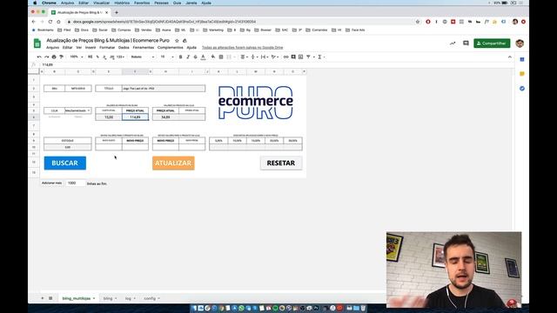The height and width of the screenshot is (313, 557).
Task: Click the Adicionar mais button
Action: click(52, 183)
